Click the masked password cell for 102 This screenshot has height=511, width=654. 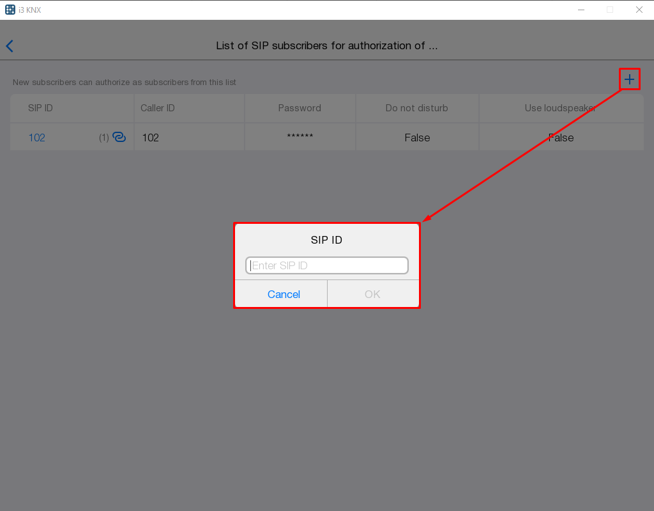300,137
